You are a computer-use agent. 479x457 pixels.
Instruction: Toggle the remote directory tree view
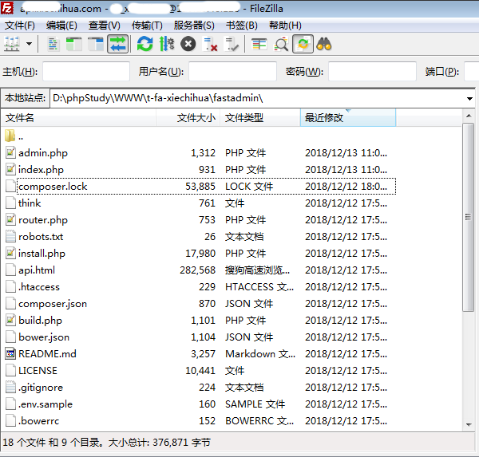pos(96,44)
